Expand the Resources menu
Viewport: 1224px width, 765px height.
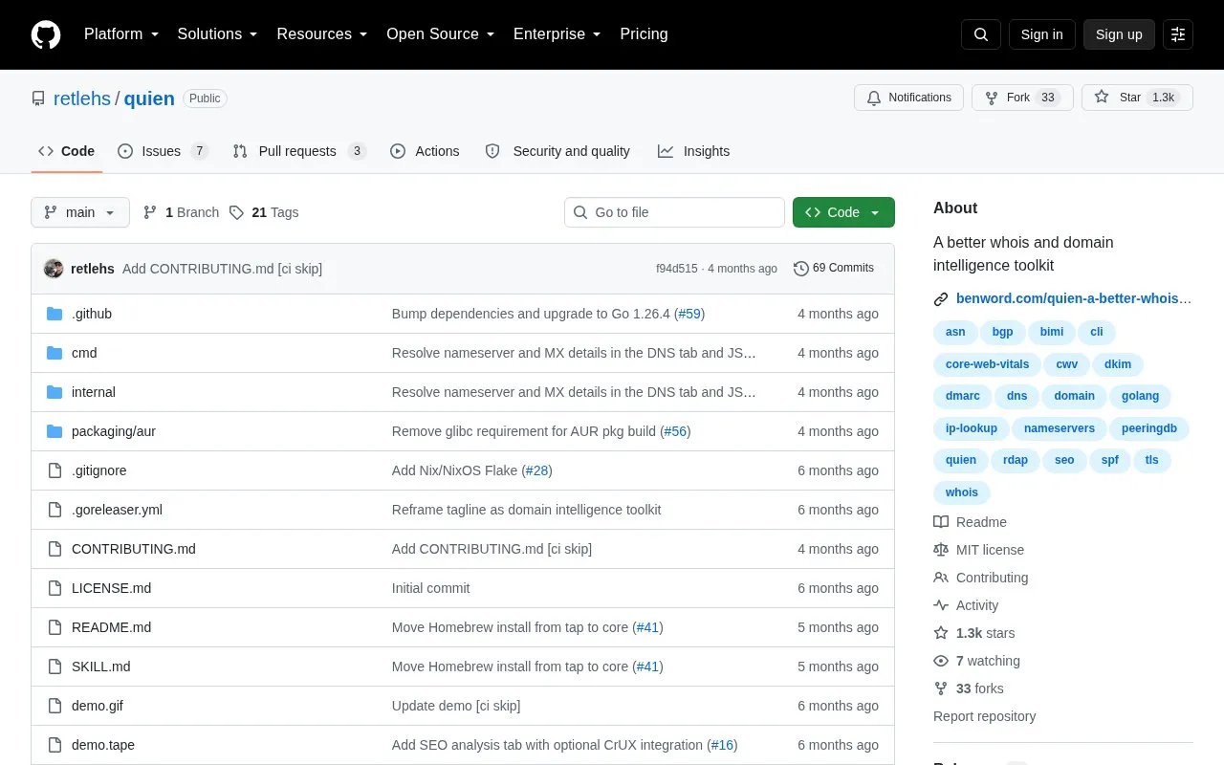click(322, 34)
